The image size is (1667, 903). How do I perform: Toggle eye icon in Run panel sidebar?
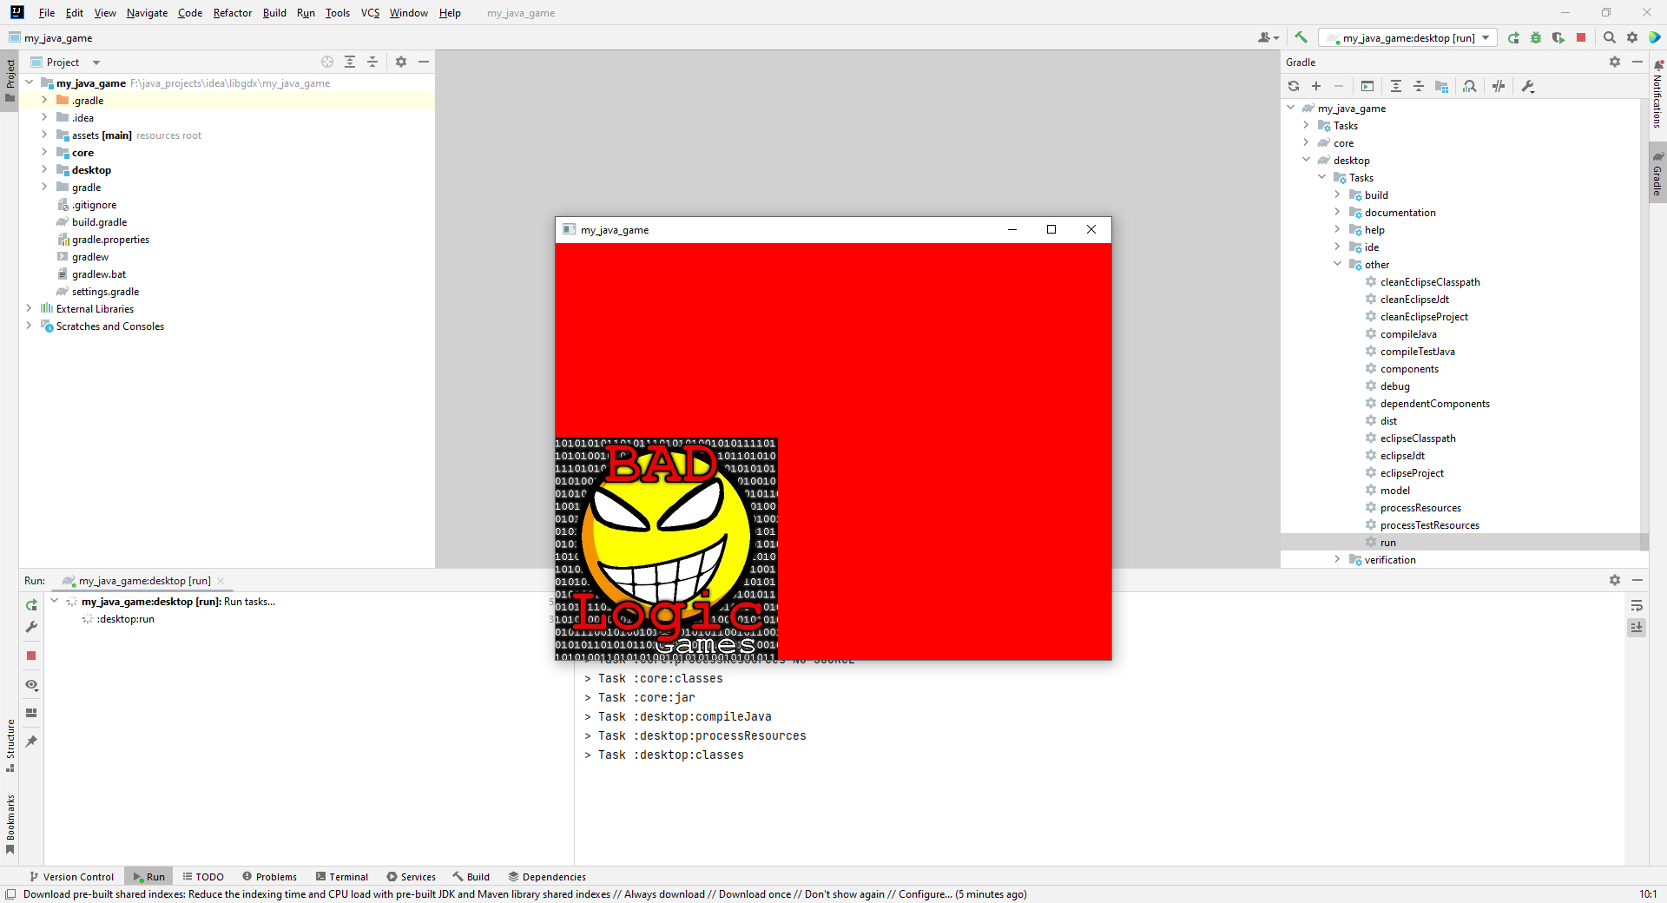tap(31, 685)
